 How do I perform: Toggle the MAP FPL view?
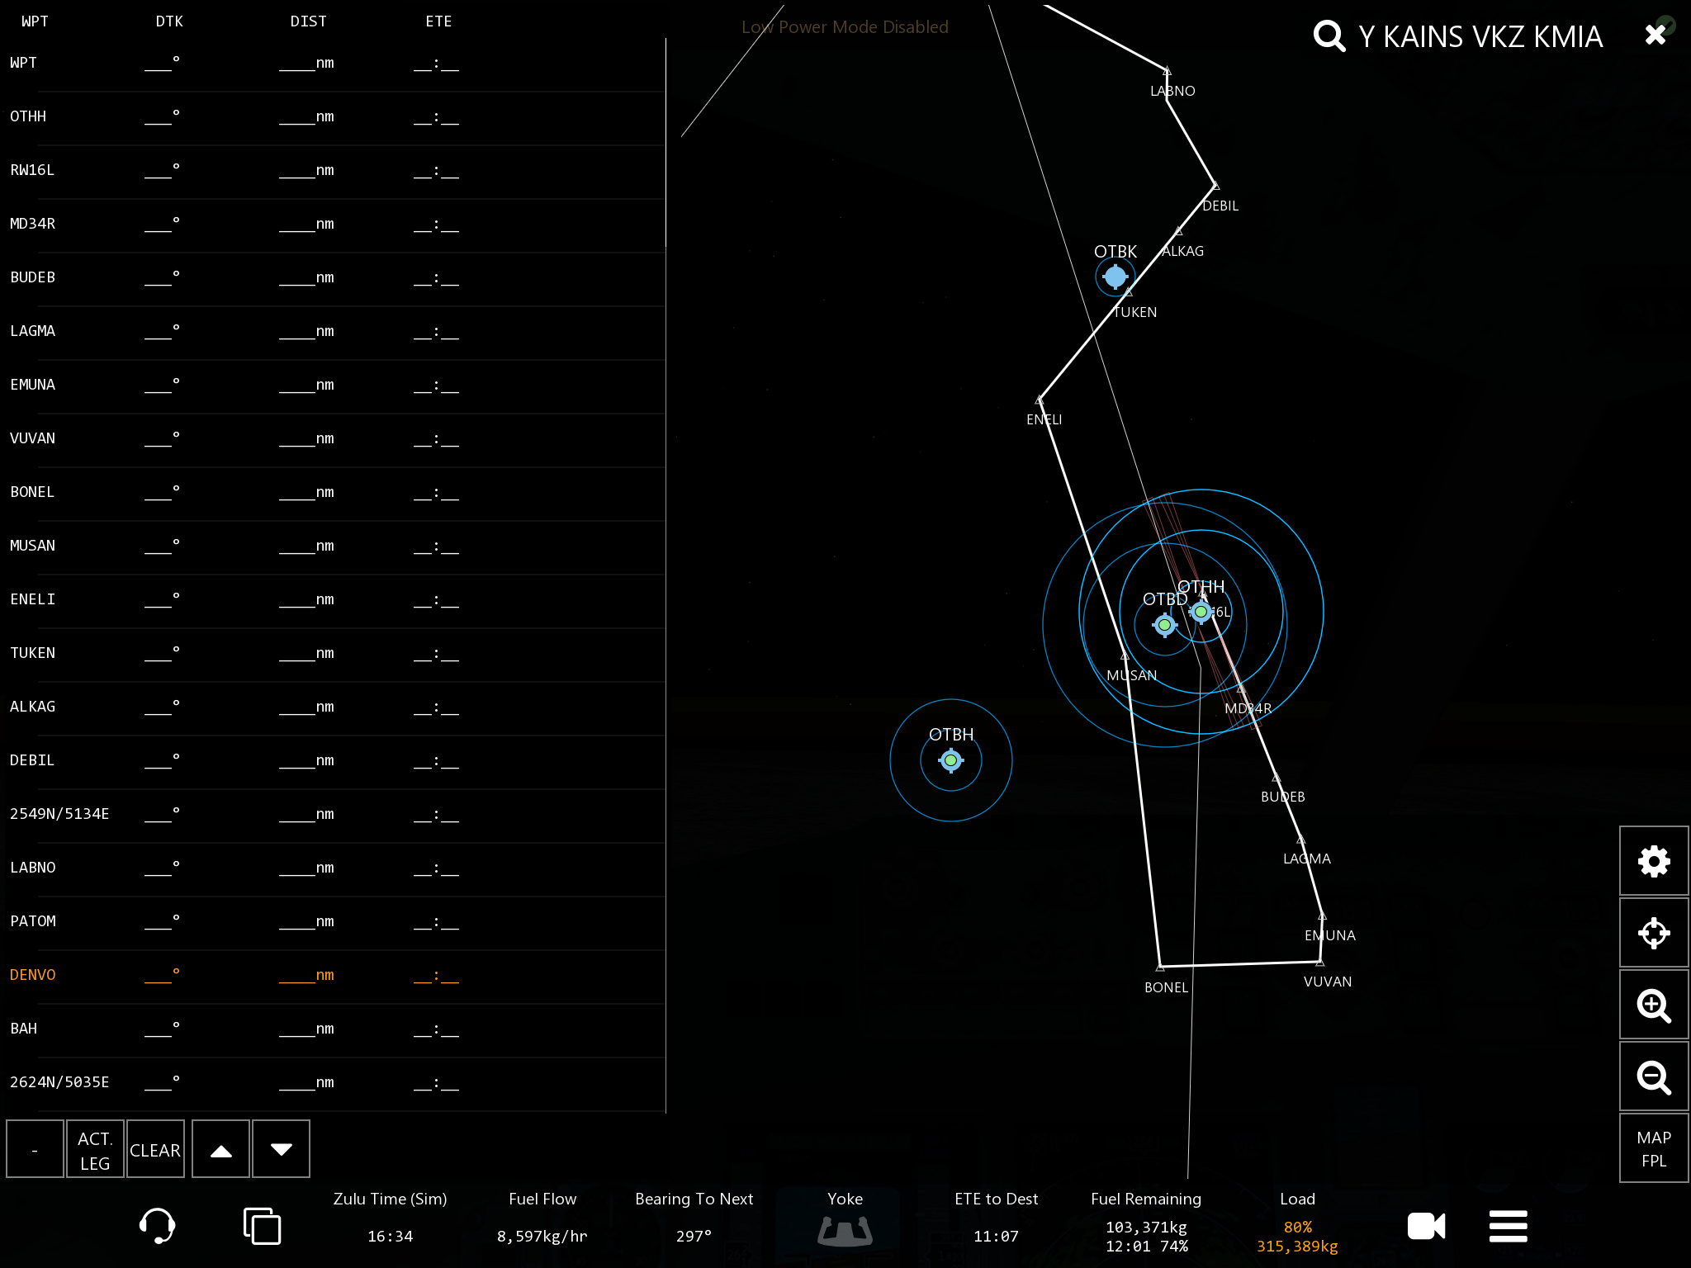point(1653,1148)
